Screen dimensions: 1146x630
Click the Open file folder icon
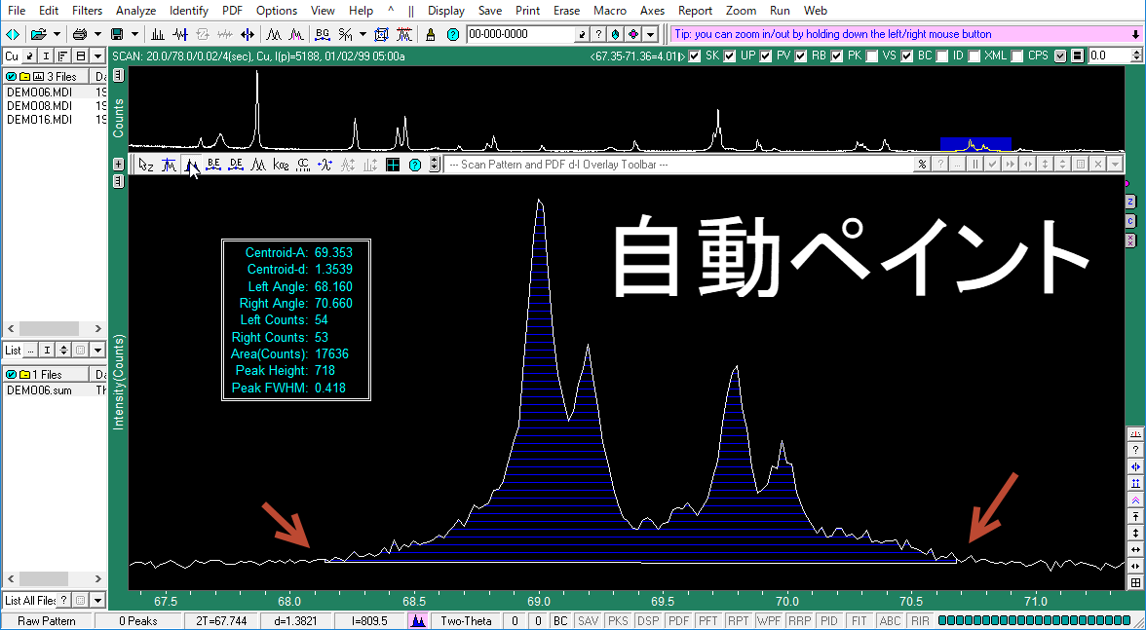39,34
